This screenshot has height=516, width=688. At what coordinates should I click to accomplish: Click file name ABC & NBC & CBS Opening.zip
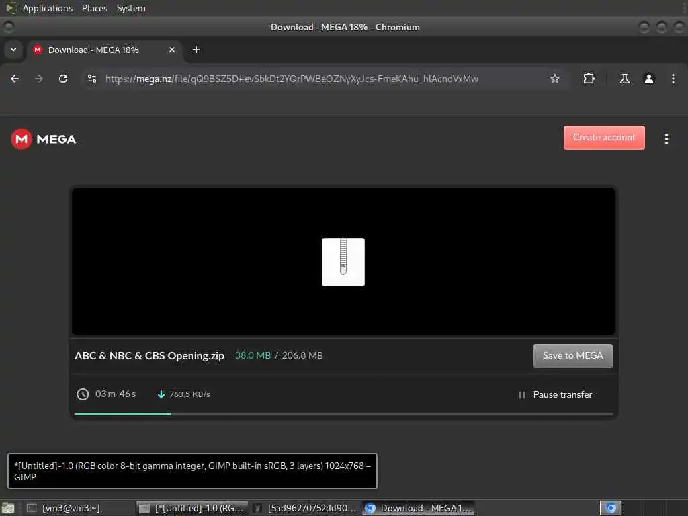tap(149, 356)
